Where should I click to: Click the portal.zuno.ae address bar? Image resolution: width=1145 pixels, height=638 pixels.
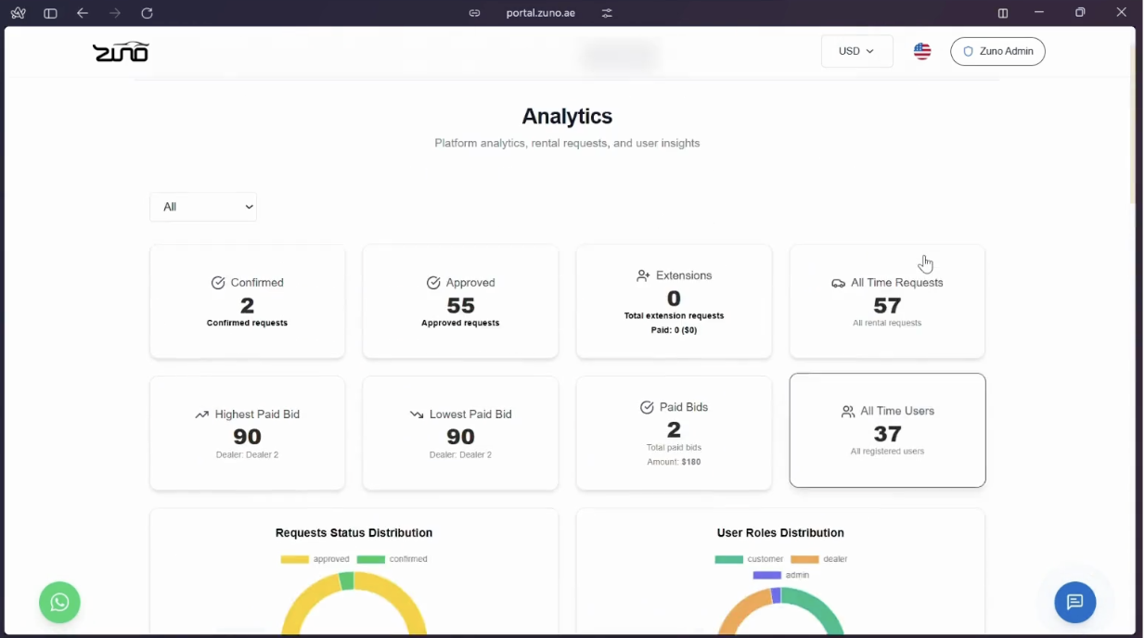click(x=541, y=13)
